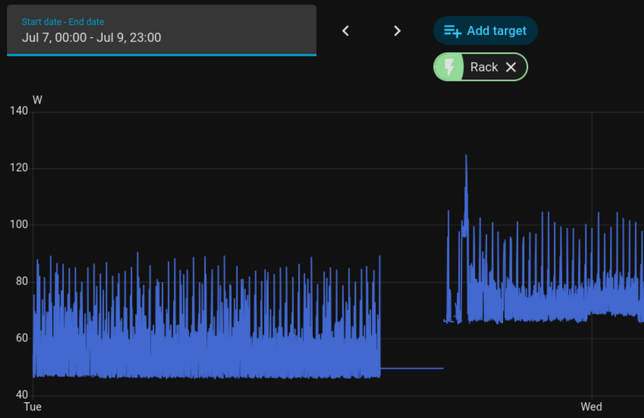Click the Tue x-axis label
This screenshot has height=418, width=644.
click(x=33, y=407)
